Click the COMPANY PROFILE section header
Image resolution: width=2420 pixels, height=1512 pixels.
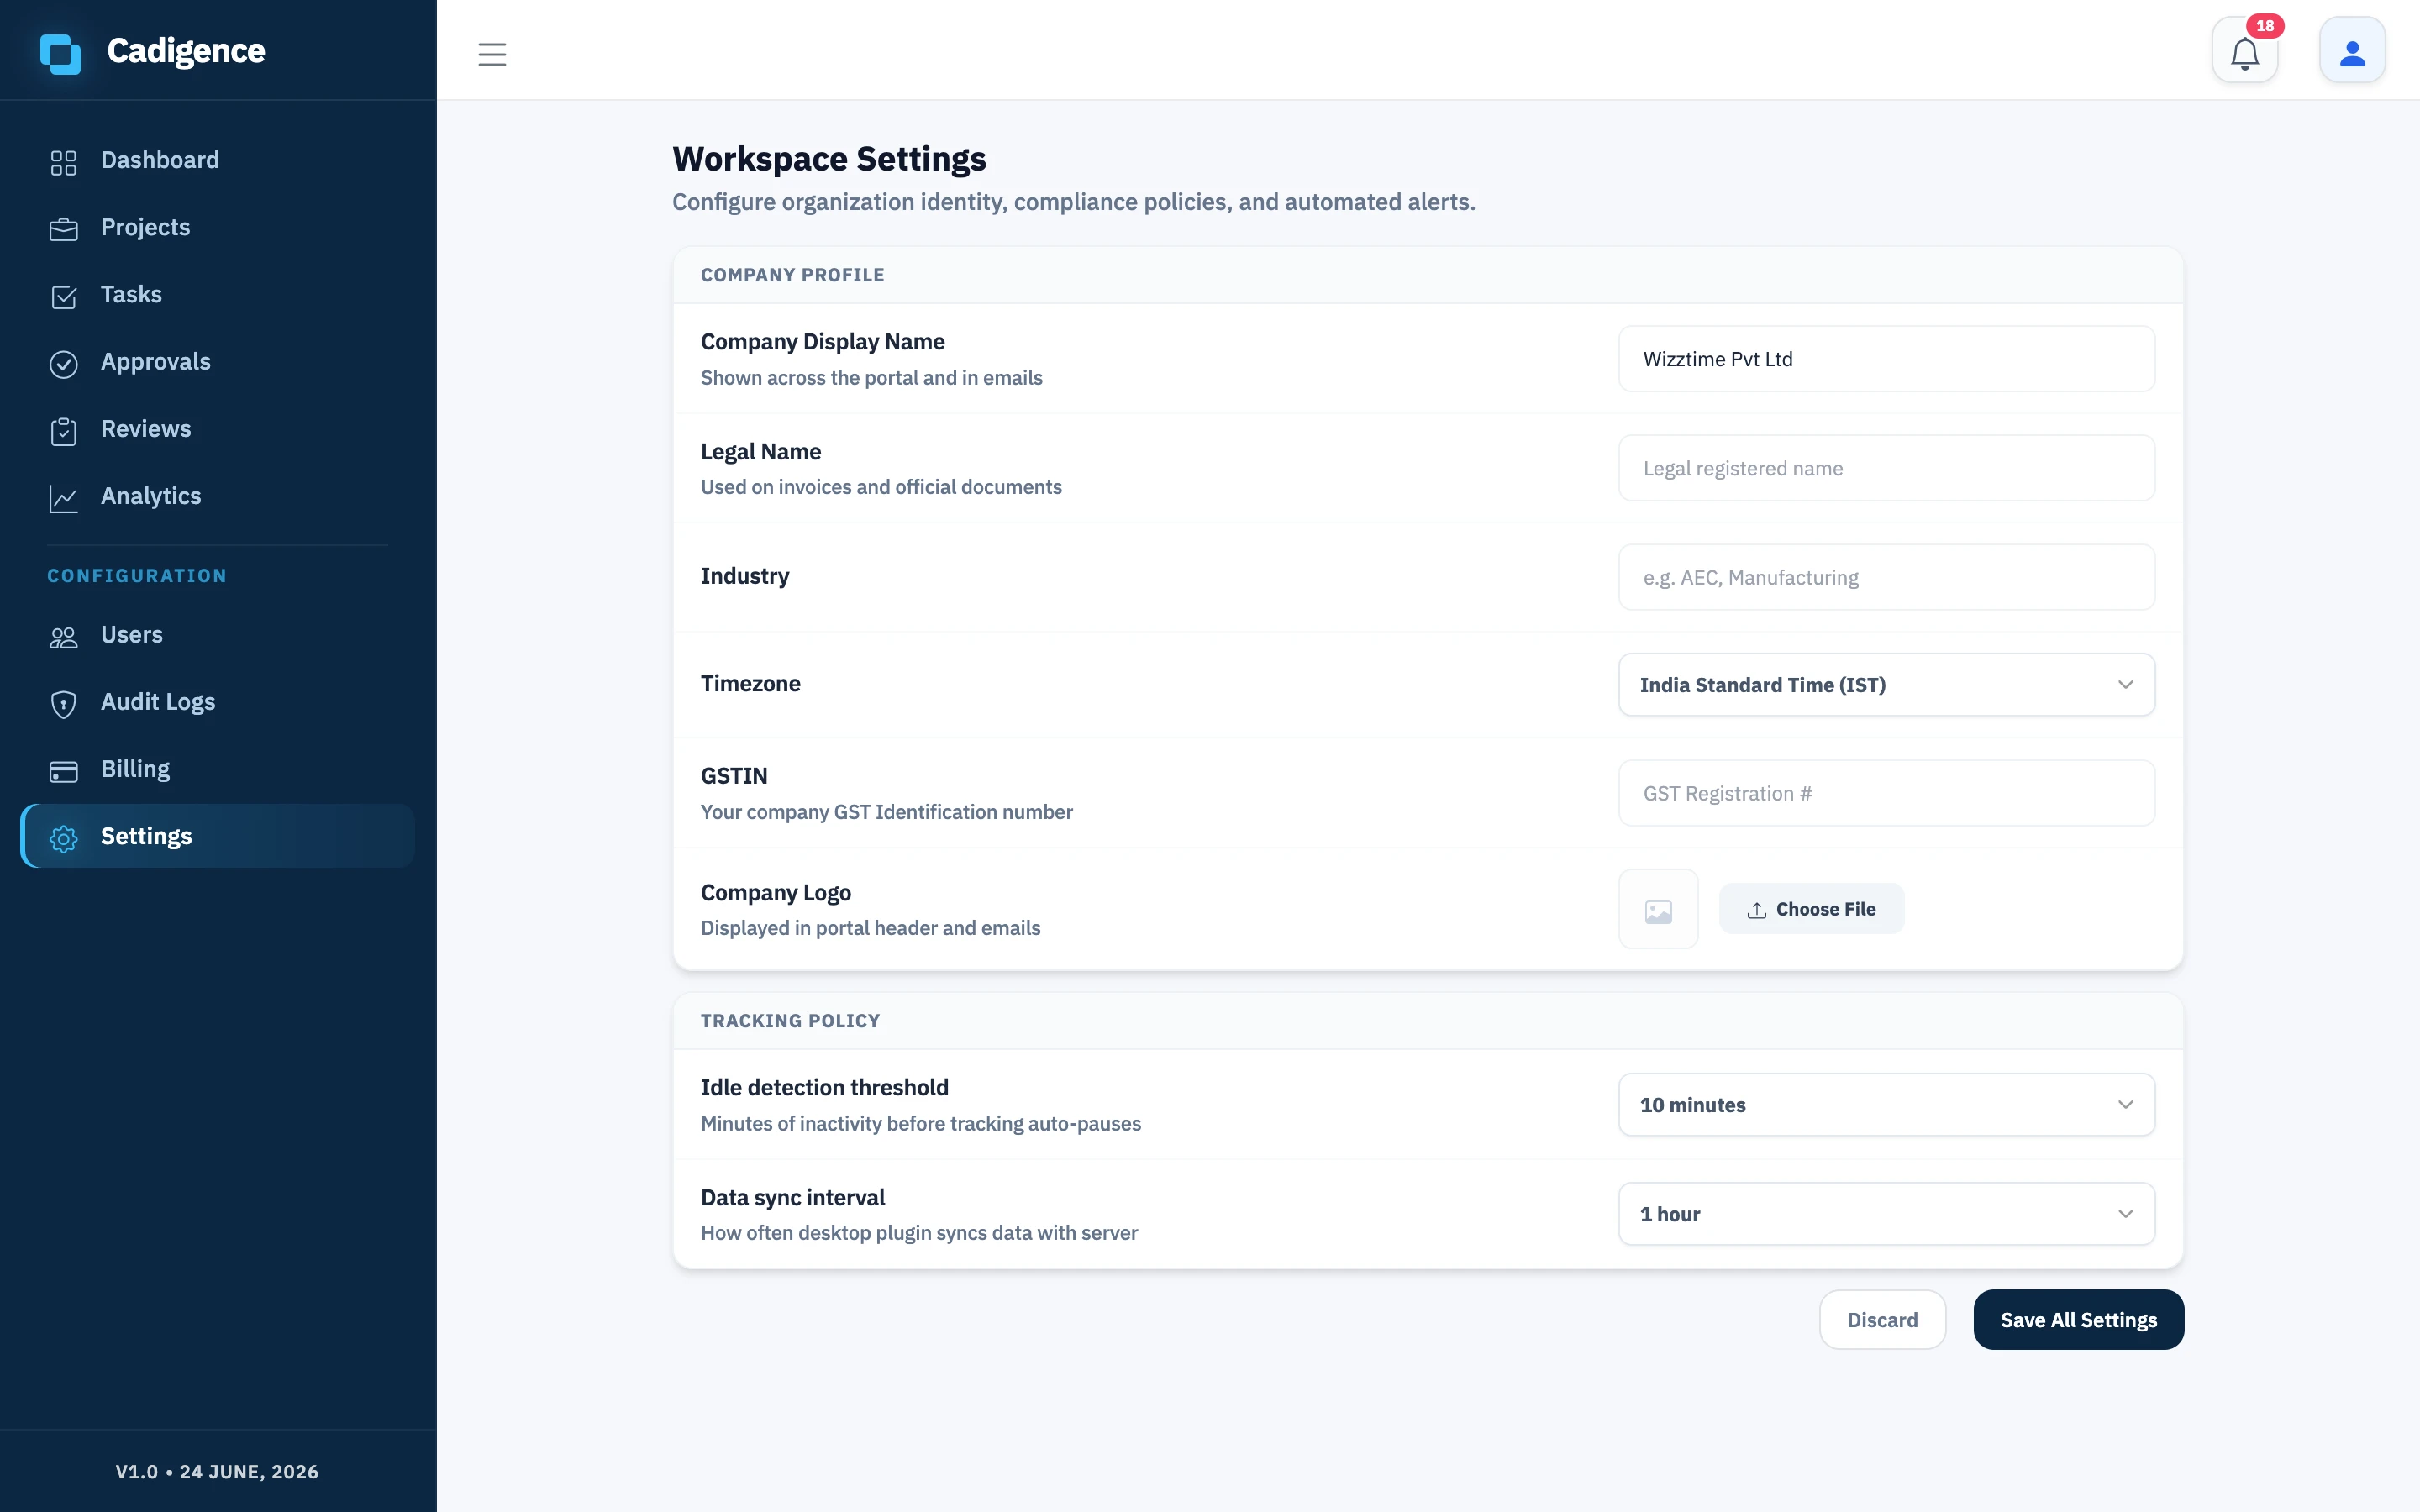click(x=792, y=275)
